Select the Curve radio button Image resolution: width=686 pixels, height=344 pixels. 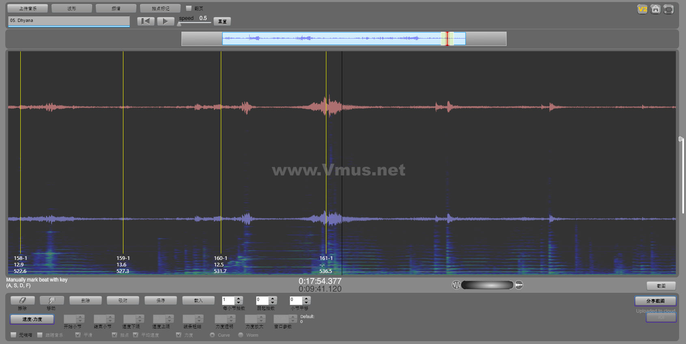pos(212,335)
